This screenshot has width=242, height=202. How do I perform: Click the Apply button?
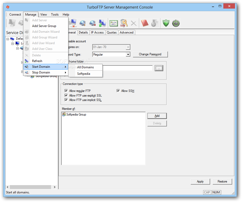(200, 181)
